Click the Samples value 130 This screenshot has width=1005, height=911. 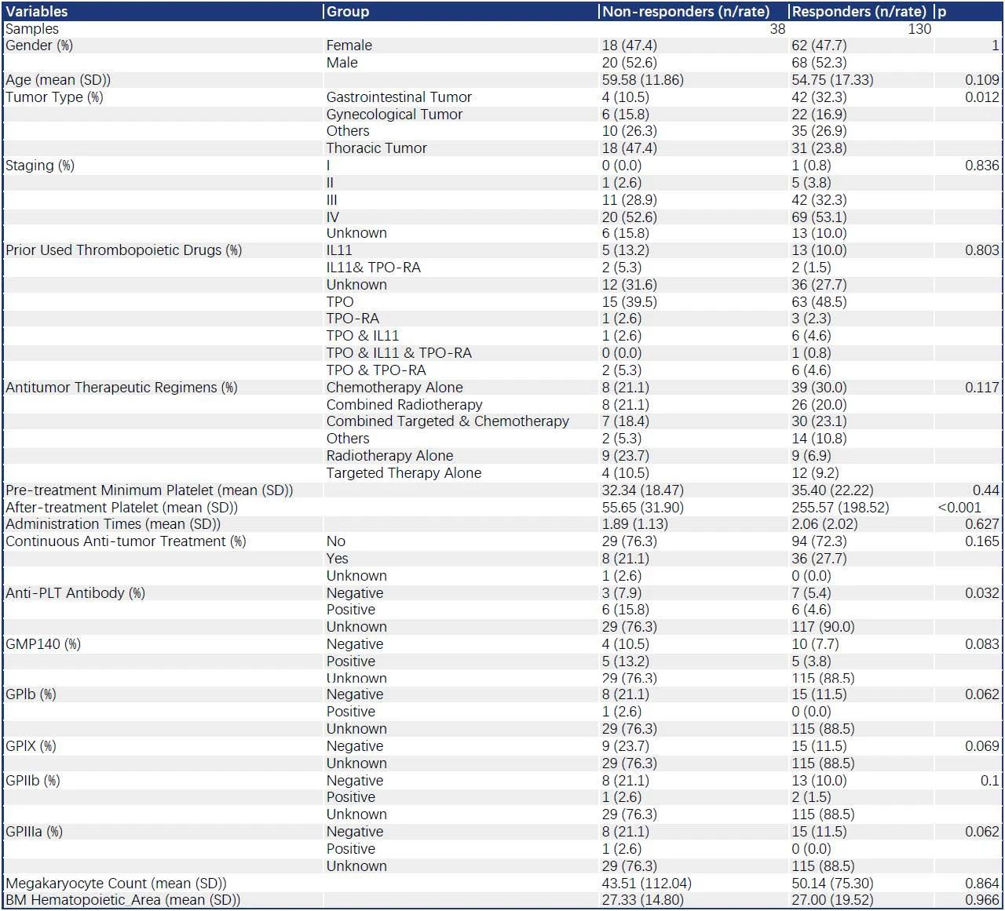919,29
